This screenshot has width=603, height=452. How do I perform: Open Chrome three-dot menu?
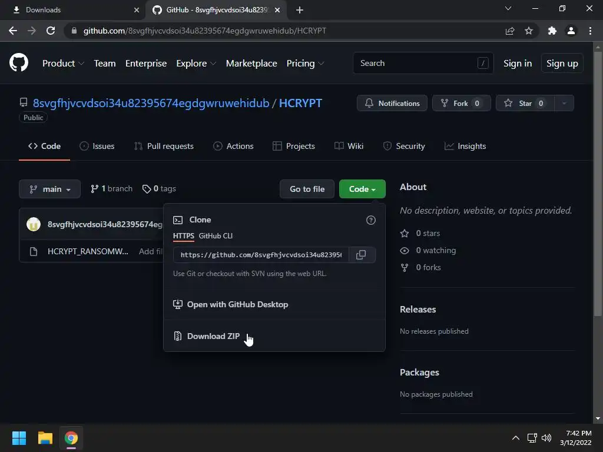click(x=590, y=31)
